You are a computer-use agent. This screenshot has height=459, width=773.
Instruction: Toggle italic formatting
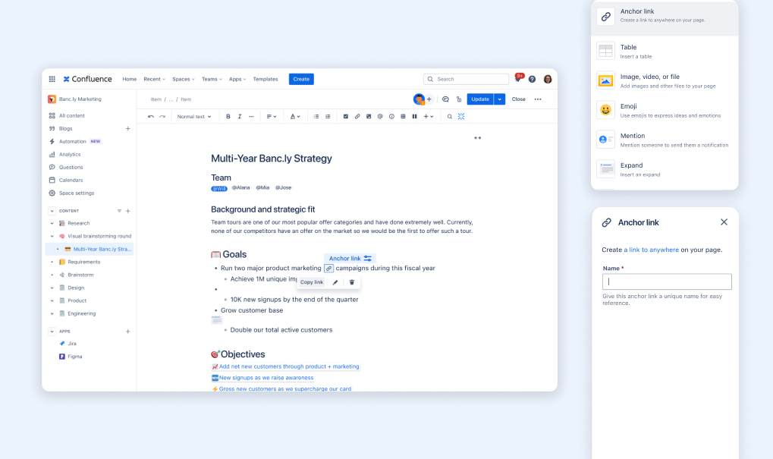tap(240, 116)
